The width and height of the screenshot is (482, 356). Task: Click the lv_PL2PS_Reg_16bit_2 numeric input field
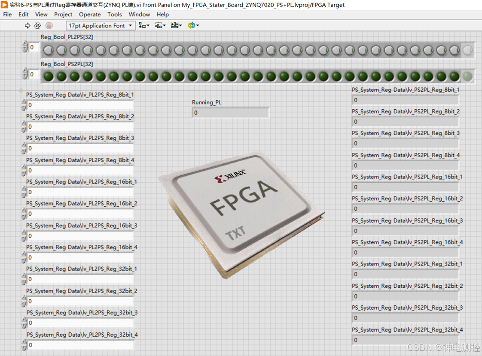tap(80, 214)
